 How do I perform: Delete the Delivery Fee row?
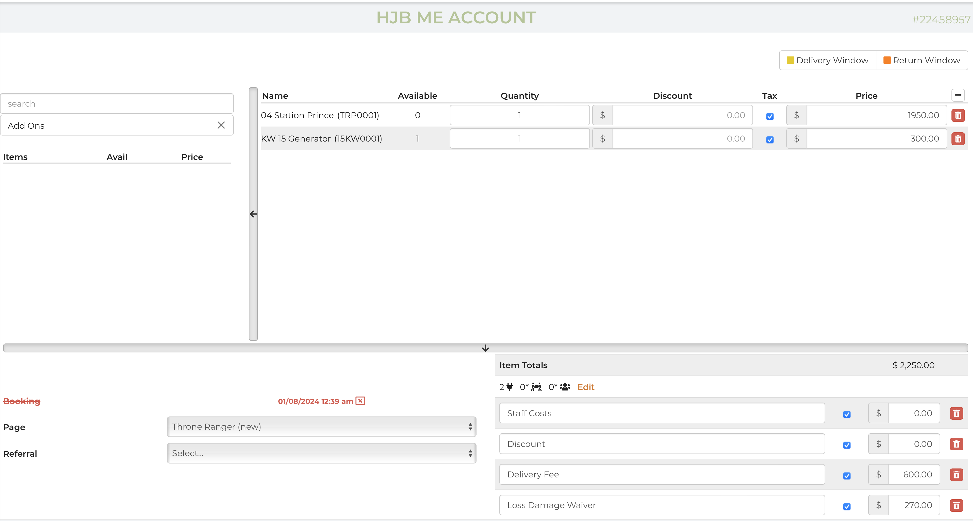pos(956,475)
